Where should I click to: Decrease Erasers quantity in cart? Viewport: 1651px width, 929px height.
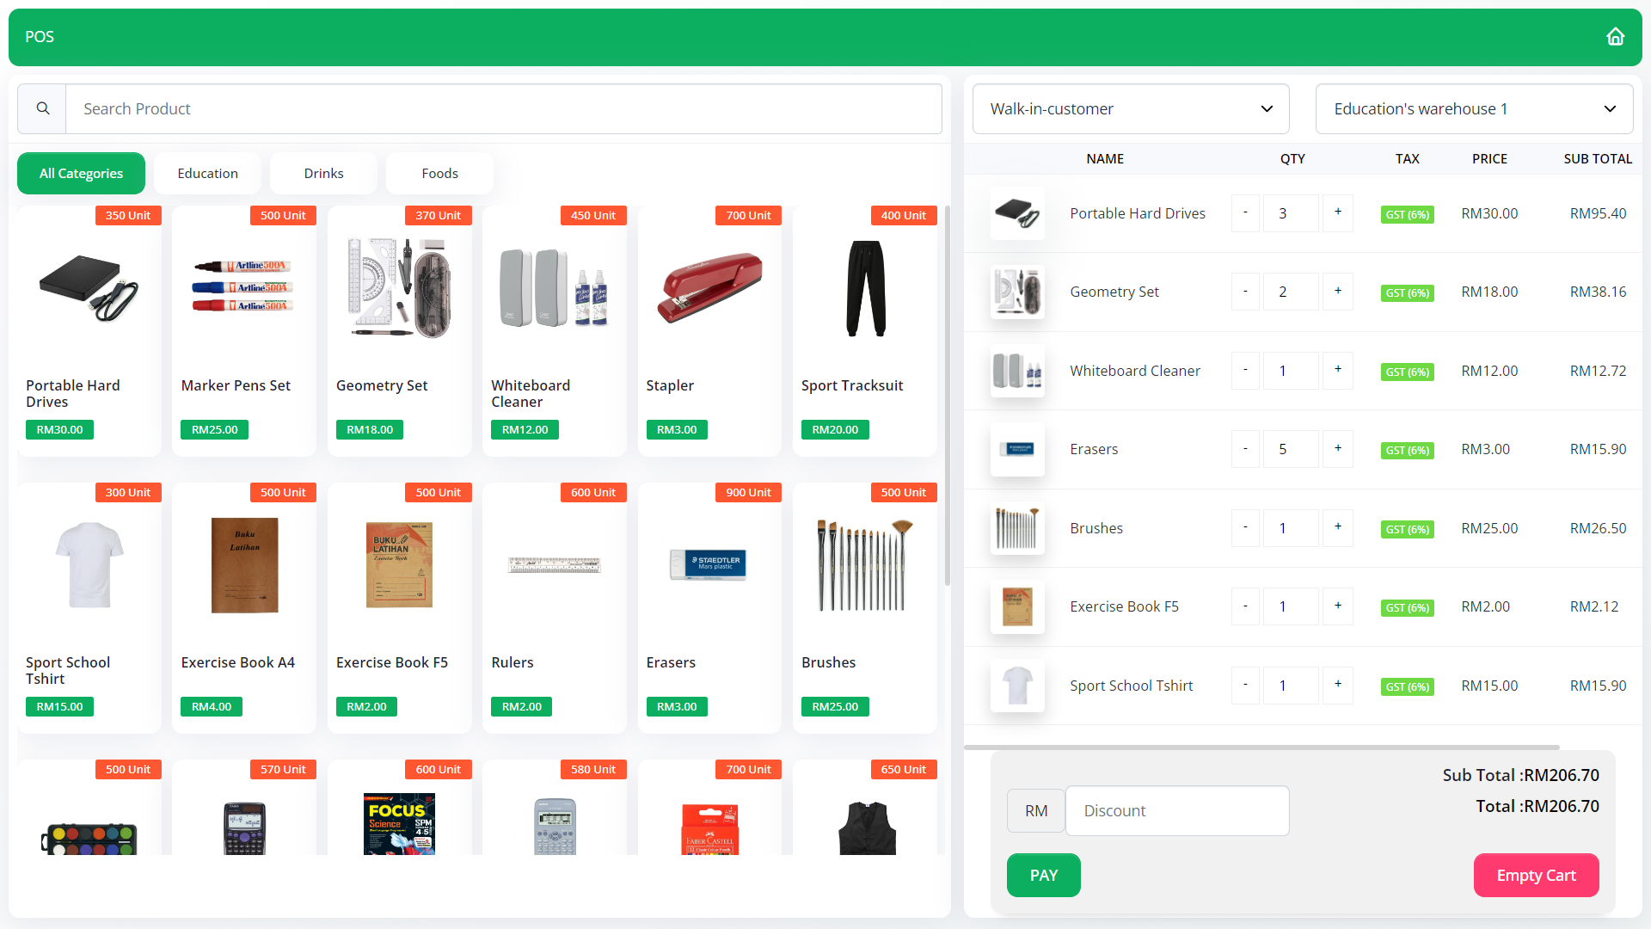tap(1245, 449)
